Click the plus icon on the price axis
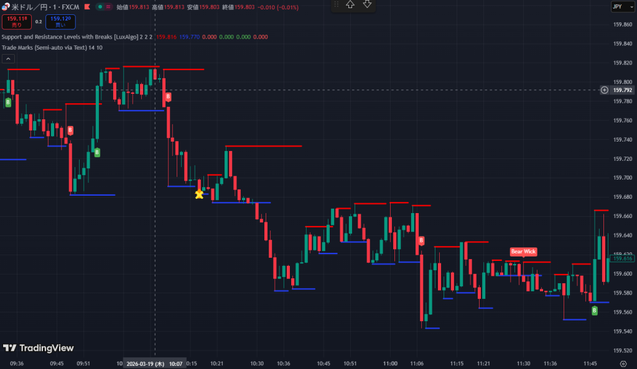The width and height of the screenshot is (637, 369). 605,90
